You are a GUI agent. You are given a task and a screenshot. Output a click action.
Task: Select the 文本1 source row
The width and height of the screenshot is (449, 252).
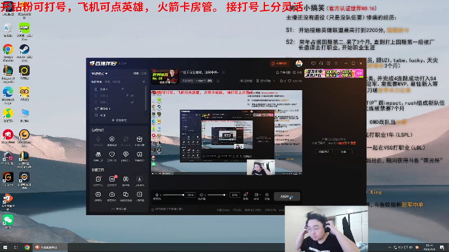pos(118,89)
